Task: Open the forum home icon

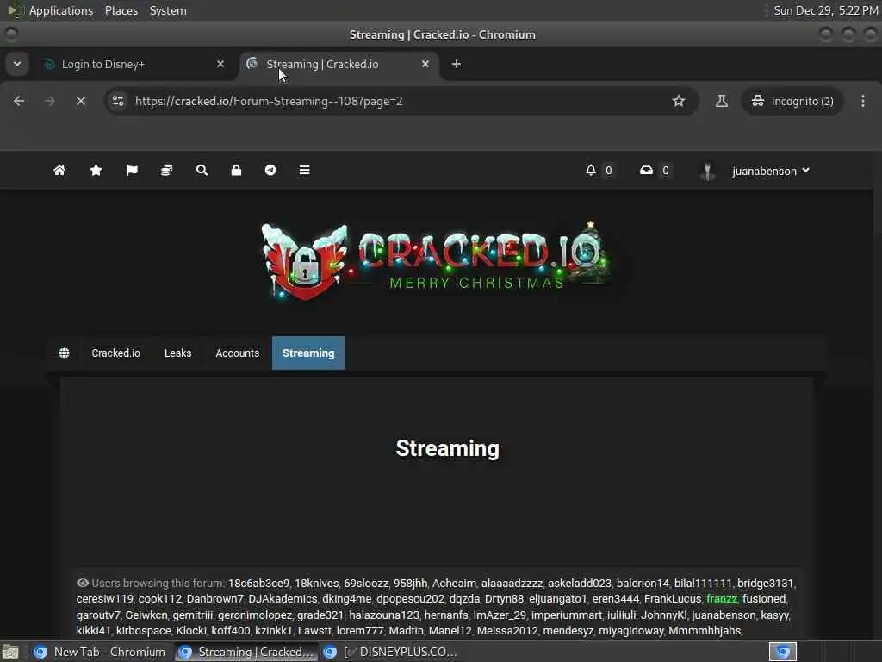Action: [59, 170]
